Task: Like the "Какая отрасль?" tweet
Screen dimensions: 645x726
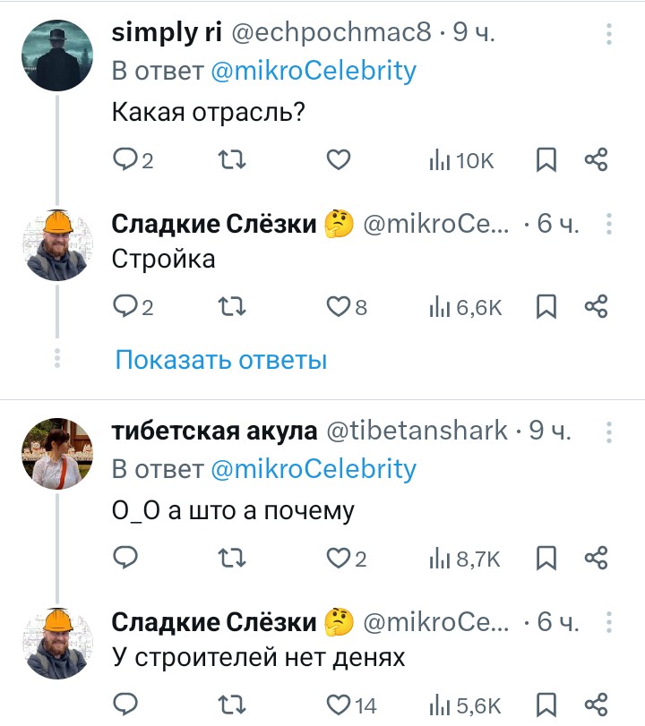Action: coord(337,160)
